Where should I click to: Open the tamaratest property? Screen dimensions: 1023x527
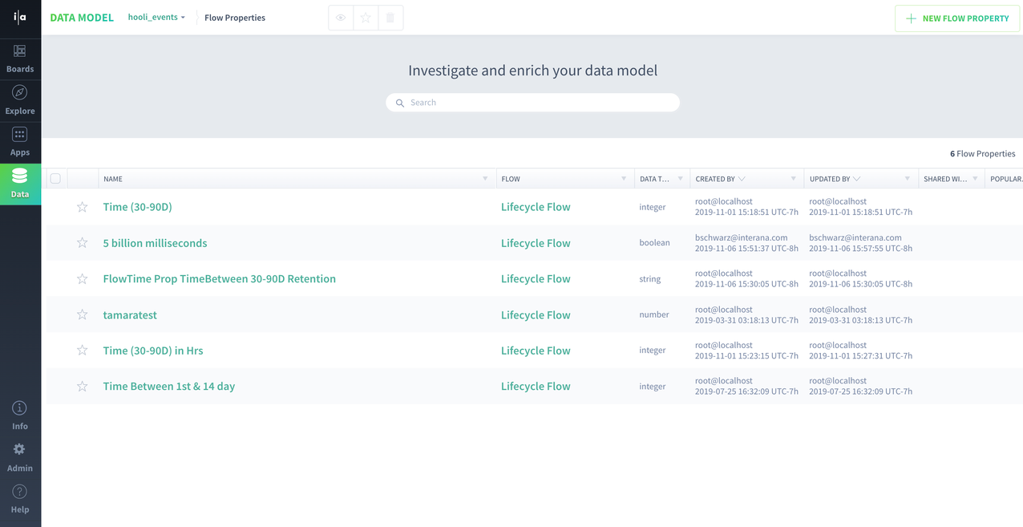pyautogui.click(x=130, y=315)
